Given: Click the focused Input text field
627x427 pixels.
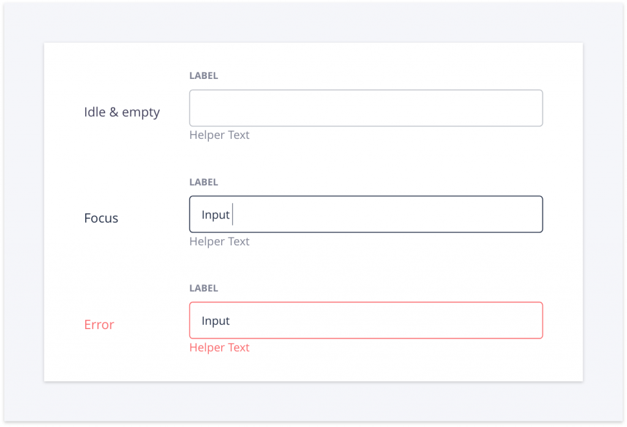Looking at the screenshot, I should [x=366, y=214].
